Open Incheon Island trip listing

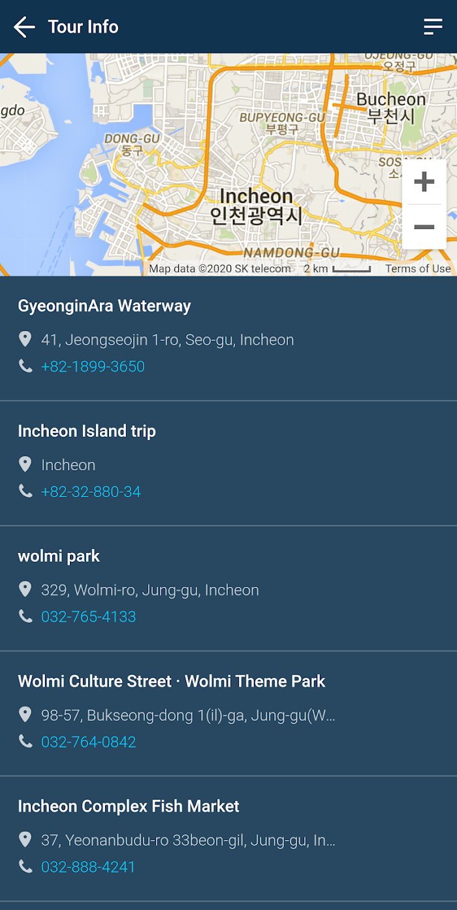tap(228, 463)
